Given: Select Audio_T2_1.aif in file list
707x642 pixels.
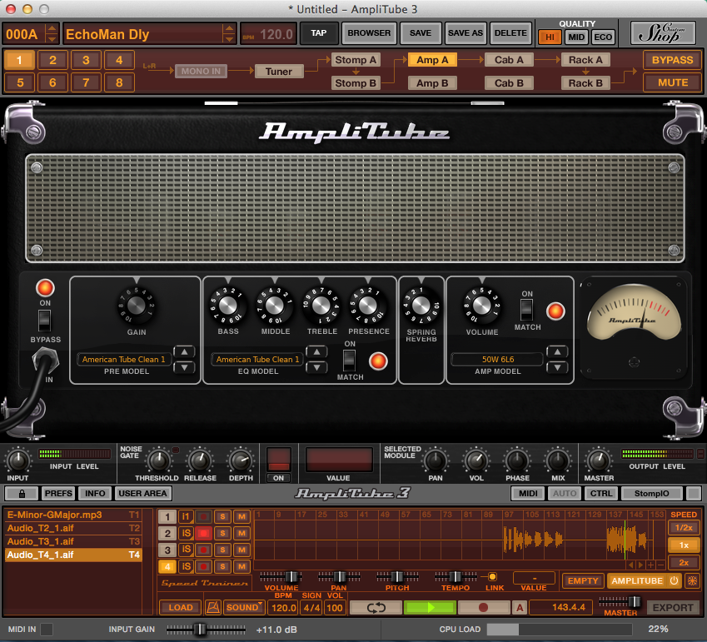Looking at the screenshot, I should pyautogui.click(x=73, y=529).
